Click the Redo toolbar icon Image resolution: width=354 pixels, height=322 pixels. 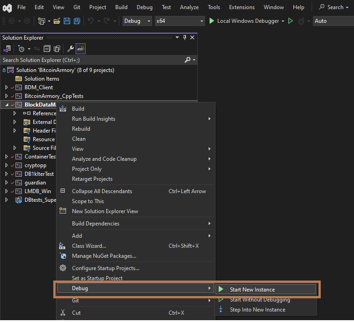(107, 21)
